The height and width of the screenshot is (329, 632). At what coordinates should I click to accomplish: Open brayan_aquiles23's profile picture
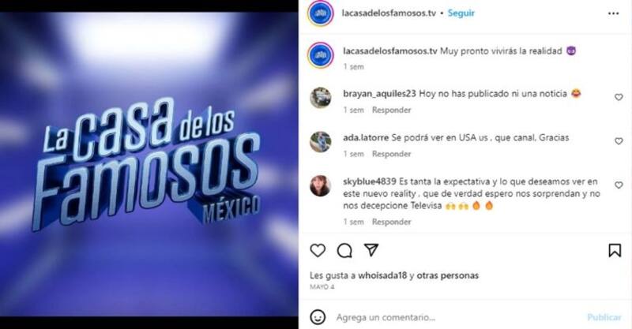321,98
